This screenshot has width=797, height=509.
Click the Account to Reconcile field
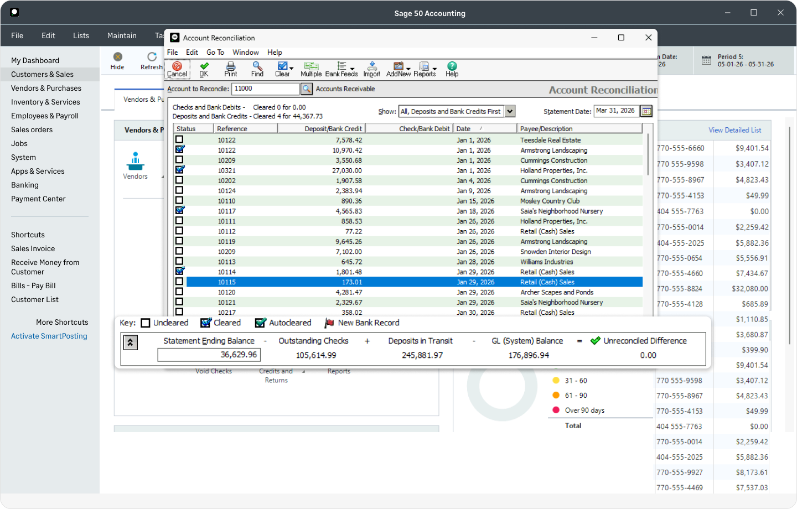click(266, 89)
